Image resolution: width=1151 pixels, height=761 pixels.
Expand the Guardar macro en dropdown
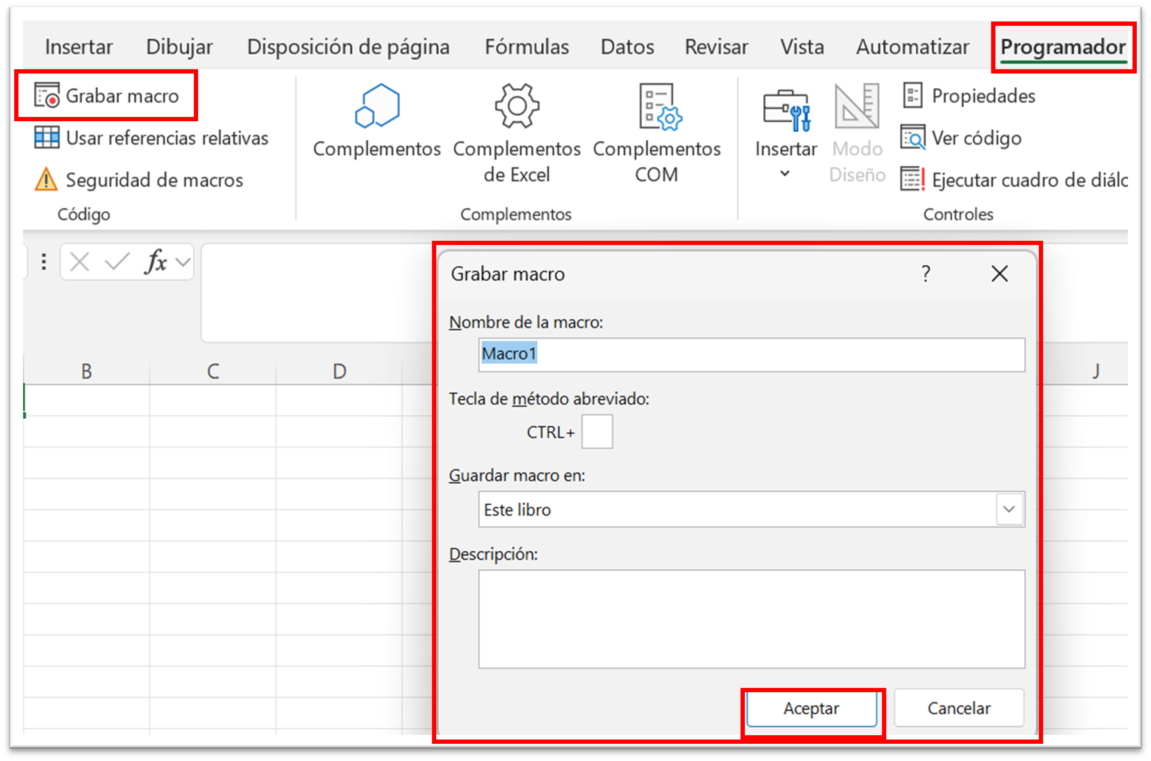[x=1009, y=509]
